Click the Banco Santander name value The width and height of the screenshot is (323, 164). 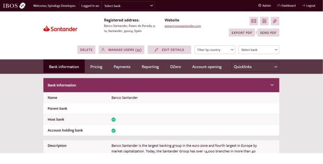click(125, 98)
